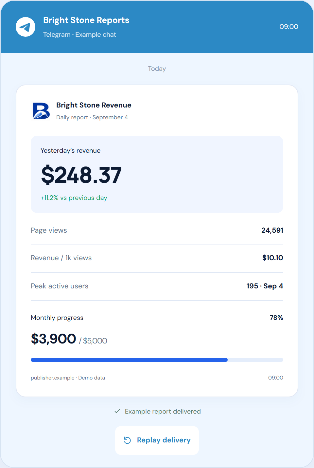This screenshot has width=314, height=468.
Task: Click the Bright Stone Revenue heading
Action: (94, 105)
